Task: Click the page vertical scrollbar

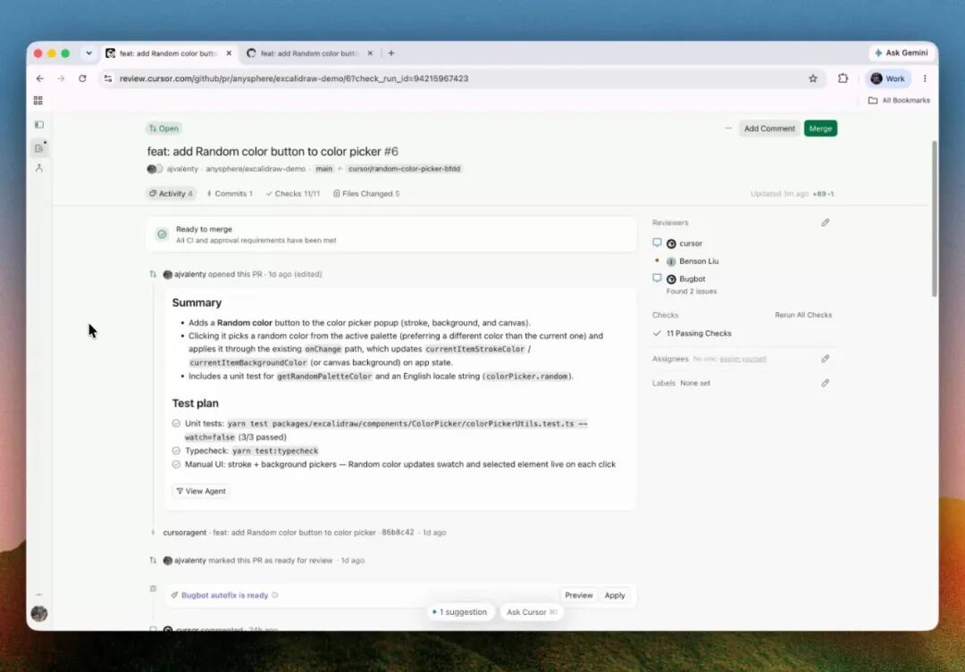Action: coord(935,219)
